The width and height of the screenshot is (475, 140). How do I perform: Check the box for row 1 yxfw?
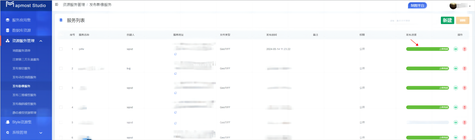[61, 49]
